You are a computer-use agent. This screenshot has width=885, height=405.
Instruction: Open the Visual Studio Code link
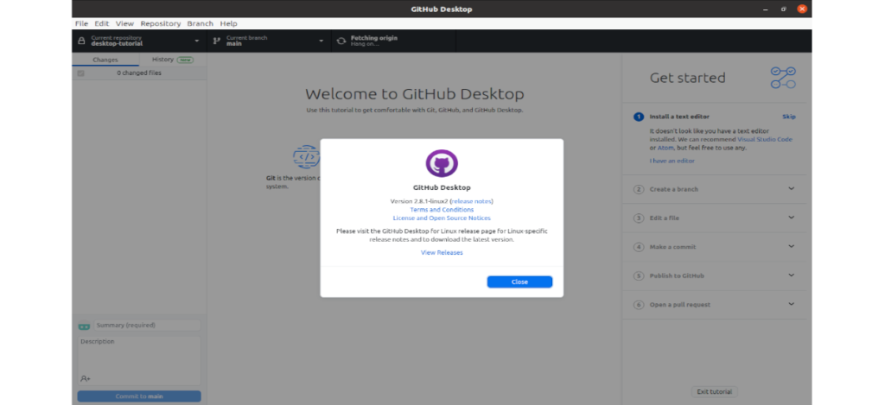click(x=765, y=139)
